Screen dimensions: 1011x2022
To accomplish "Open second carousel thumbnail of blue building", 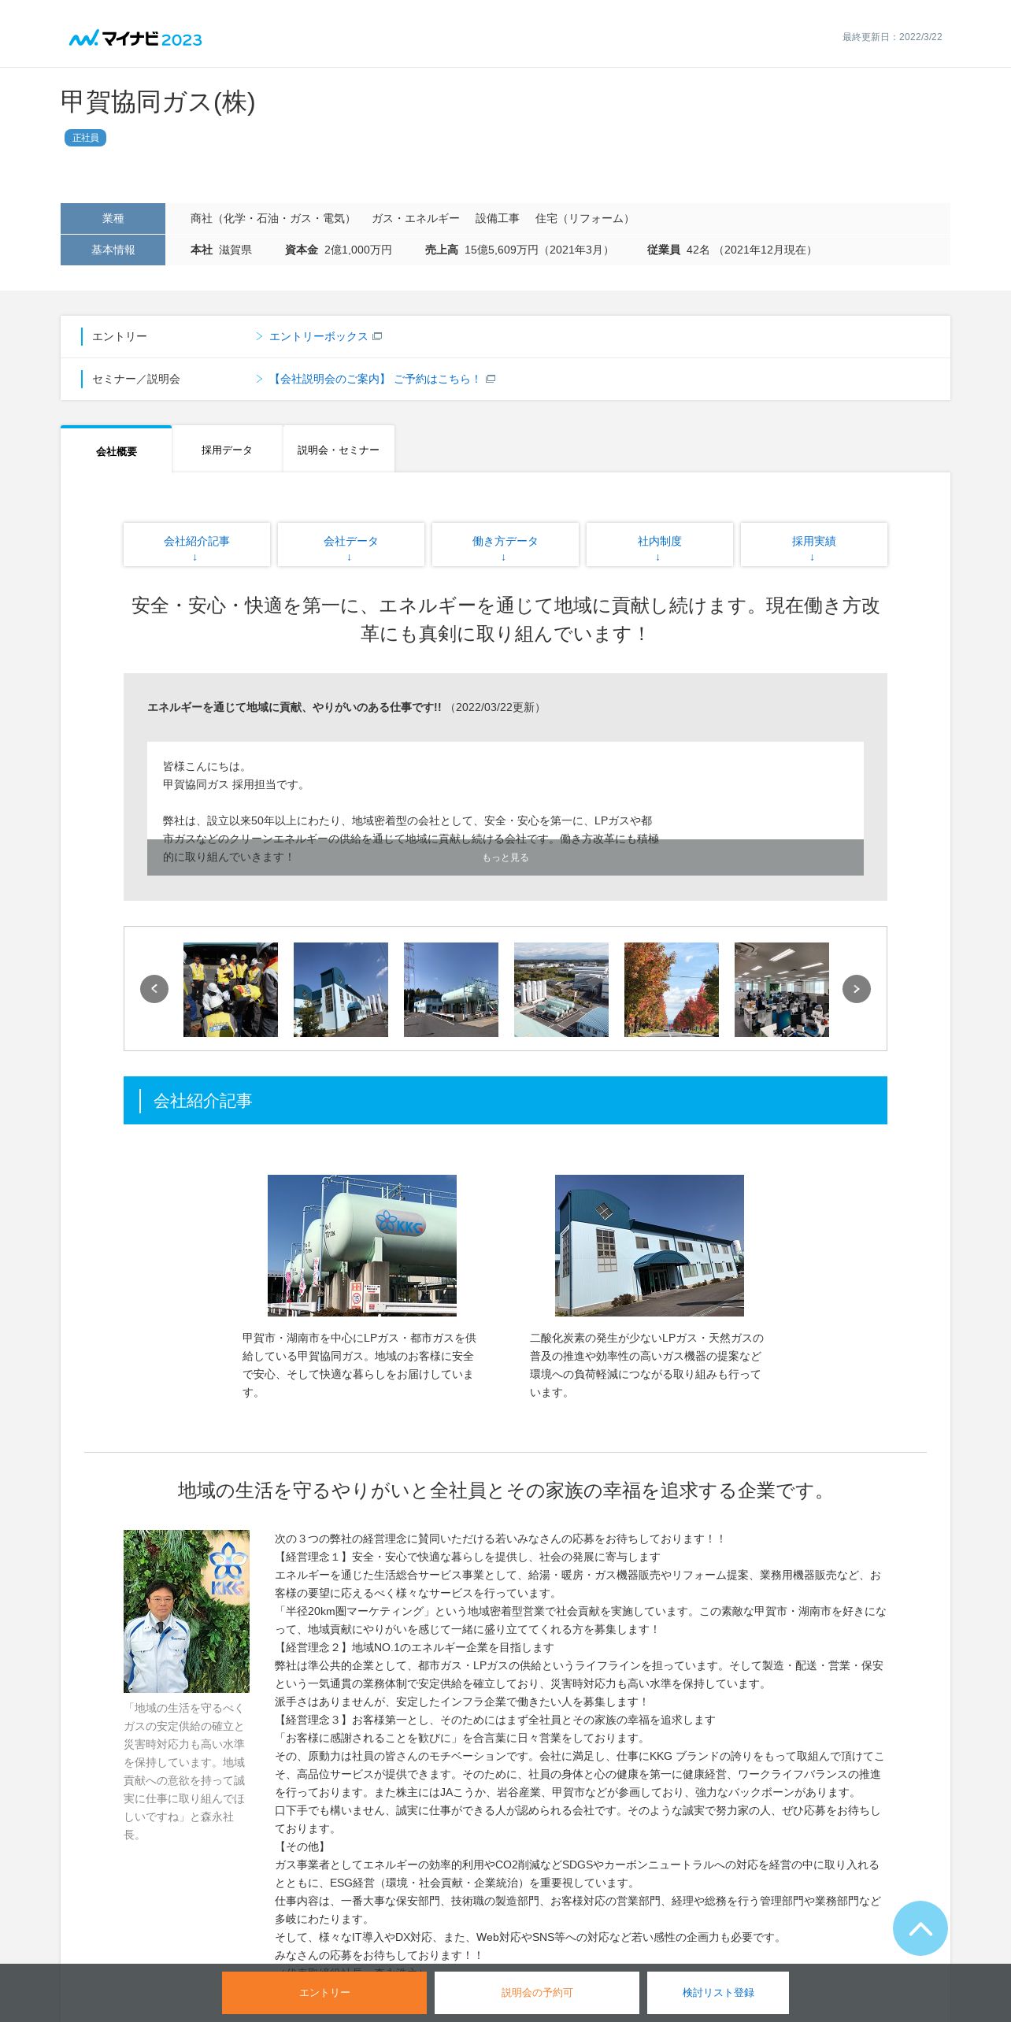I will tap(341, 990).
